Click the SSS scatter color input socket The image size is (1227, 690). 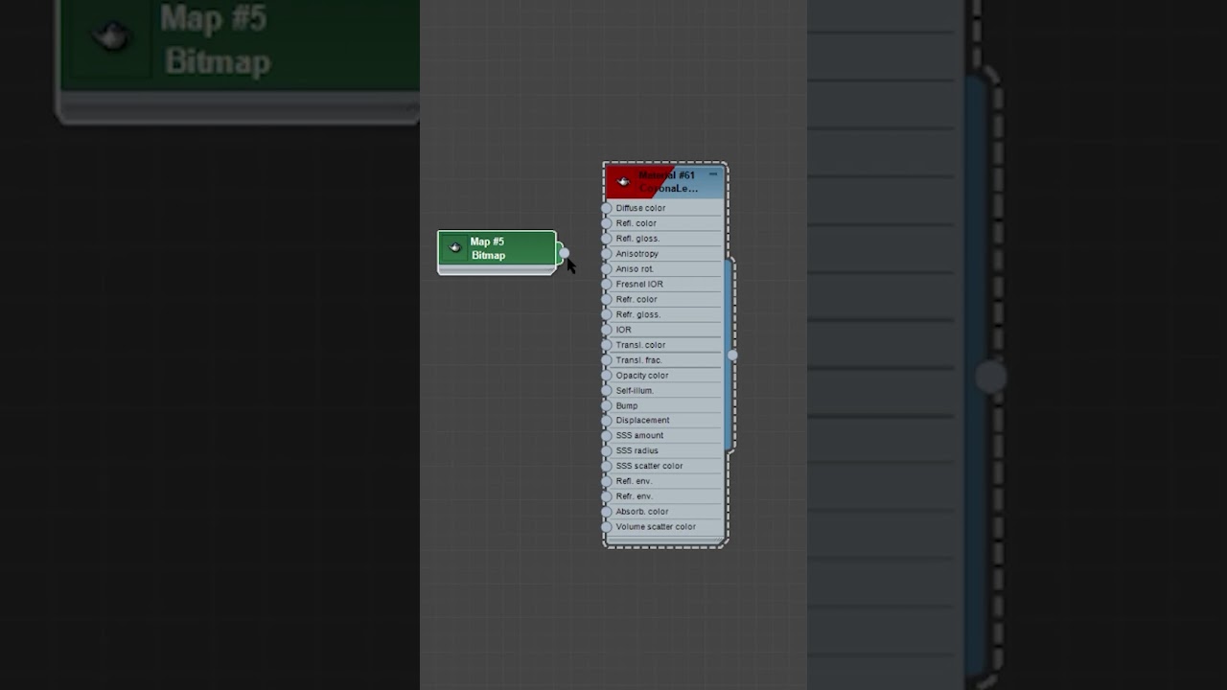pos(606,466)
